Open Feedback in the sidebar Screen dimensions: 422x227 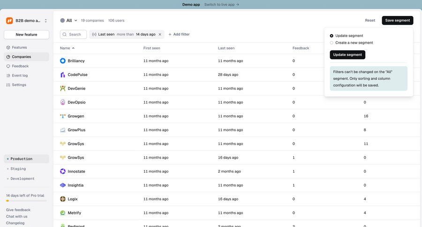click(26, 66)
